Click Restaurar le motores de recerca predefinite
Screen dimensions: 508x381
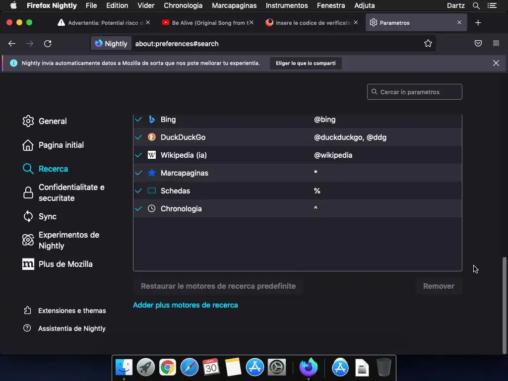point(218,286)
